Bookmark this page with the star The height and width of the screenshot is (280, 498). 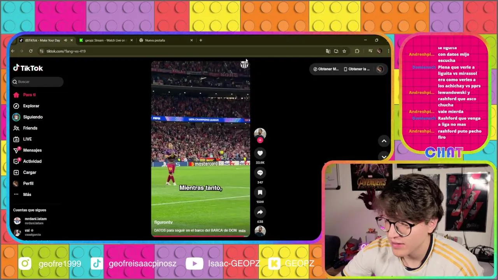coord(344,51)
